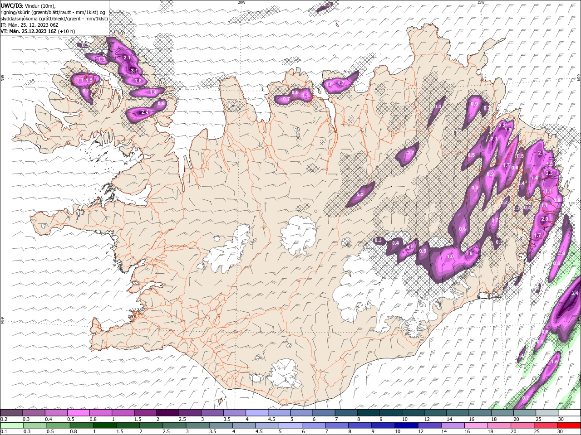Pick top legend swatch between 1 and 1.5
The height and width of the screenshot is (435, 581).
pos(123,413)
